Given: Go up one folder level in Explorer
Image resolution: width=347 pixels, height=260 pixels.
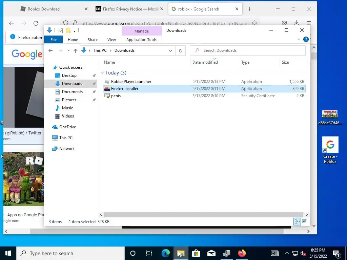Looking at the screenshot, I should 76,51.
